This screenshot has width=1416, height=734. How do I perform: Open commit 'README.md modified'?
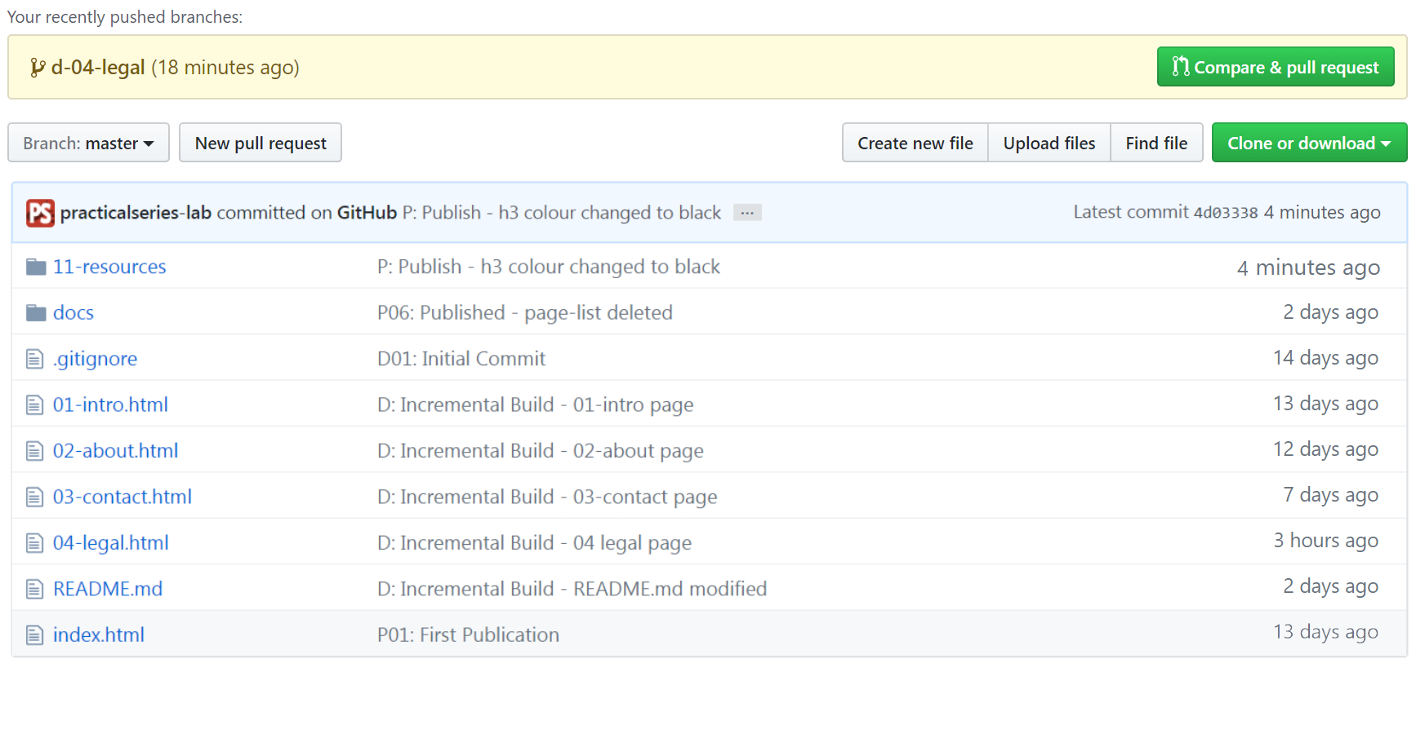572,589
